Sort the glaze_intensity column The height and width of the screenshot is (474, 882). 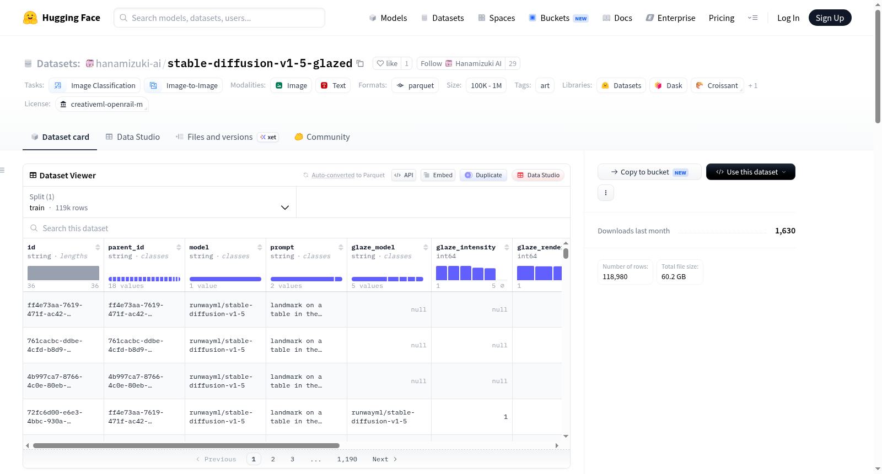(x=507, y=247)
